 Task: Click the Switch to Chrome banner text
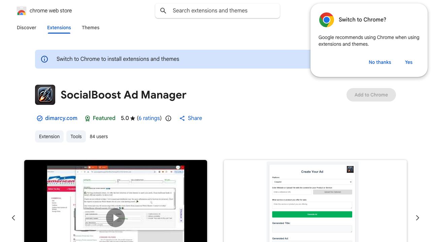click(118, 59)
